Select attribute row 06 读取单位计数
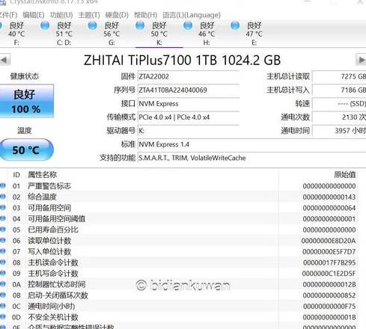This screenshot has height=329, width=366. click(179, 241)
